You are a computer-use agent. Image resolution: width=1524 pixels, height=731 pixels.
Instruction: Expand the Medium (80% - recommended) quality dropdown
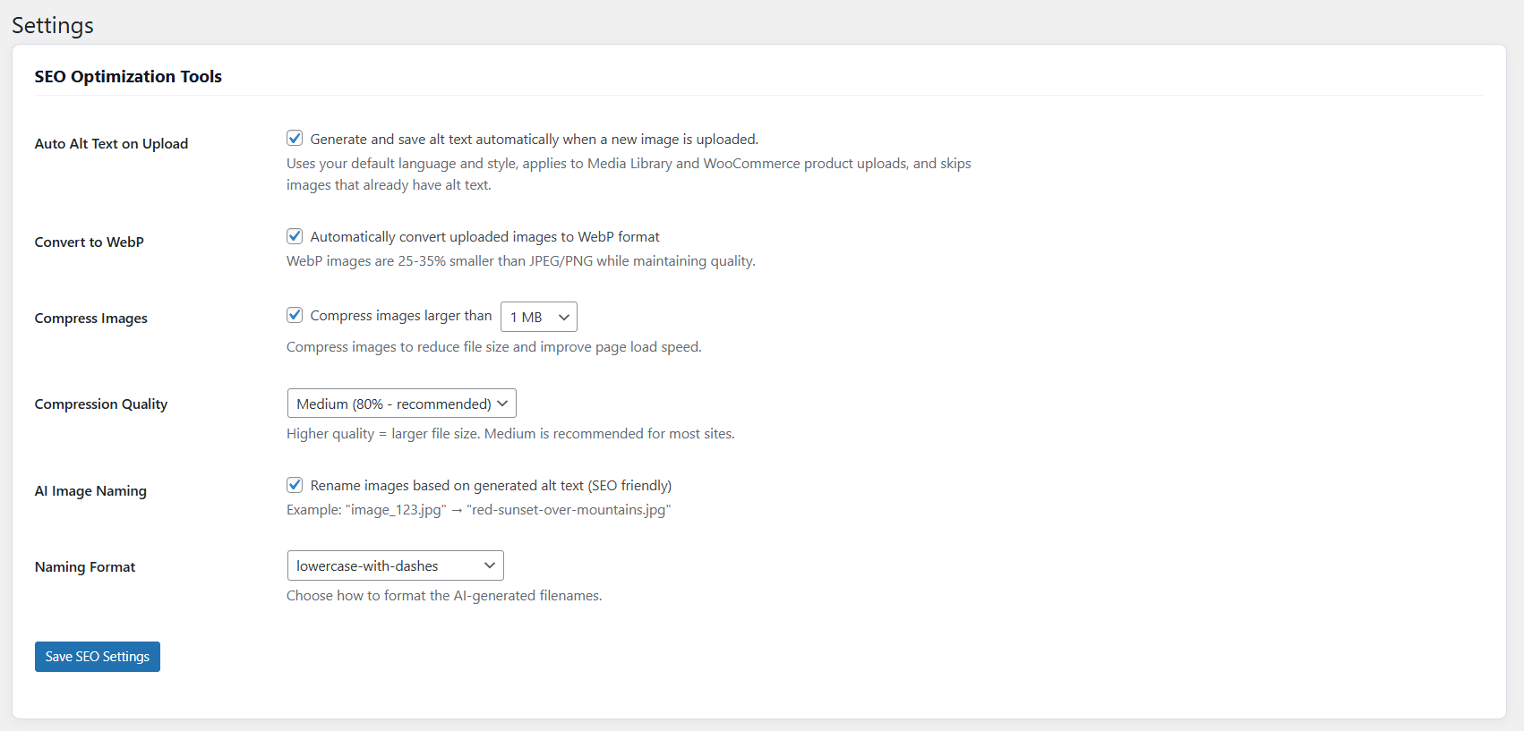(x=401, y=404)
